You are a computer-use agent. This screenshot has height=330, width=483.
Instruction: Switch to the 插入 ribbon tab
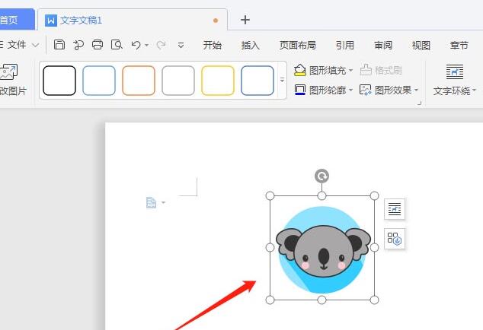coord(251,45)
